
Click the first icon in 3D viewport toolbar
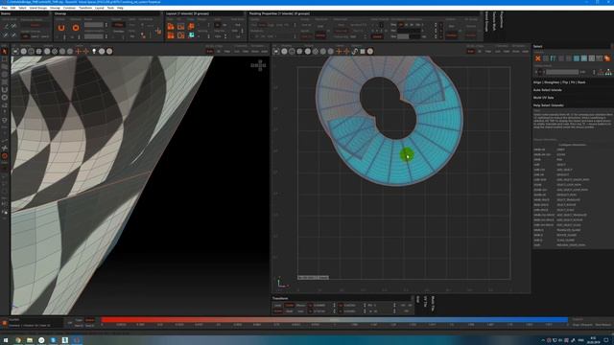pos(15,51)
